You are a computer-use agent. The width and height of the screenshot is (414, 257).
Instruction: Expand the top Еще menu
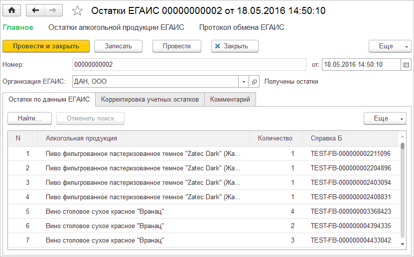tap(390, 46)
